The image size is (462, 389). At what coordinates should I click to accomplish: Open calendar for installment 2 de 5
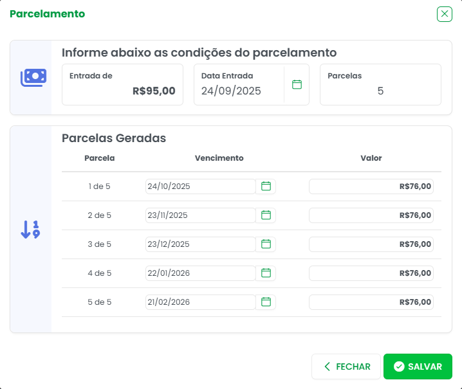click(266, 215)
